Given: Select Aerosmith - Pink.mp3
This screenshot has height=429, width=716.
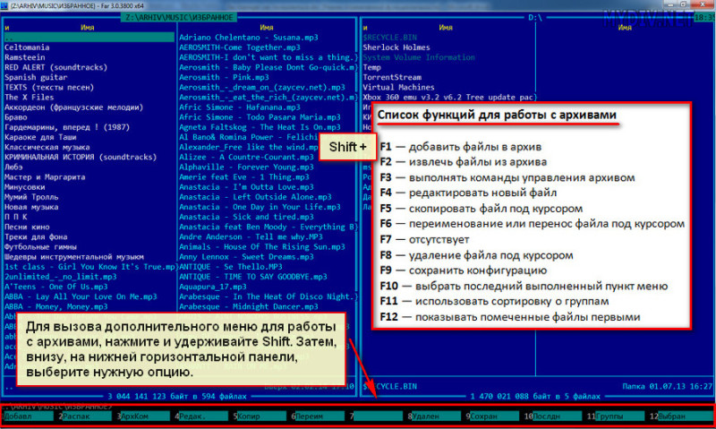Looking at the screenshot, I should [224, 77].
